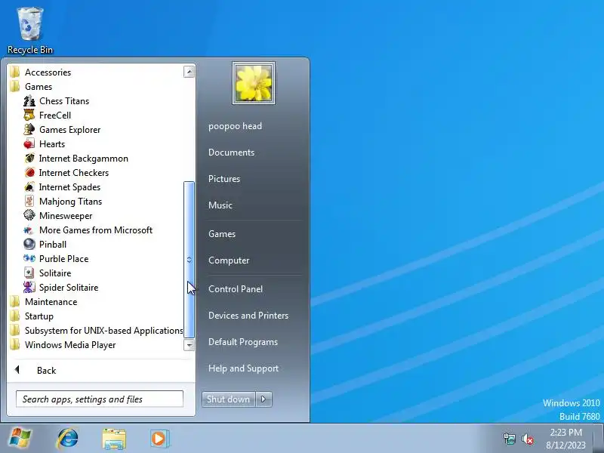
Task: Launch Spider Solitaire
Action: 61,288
